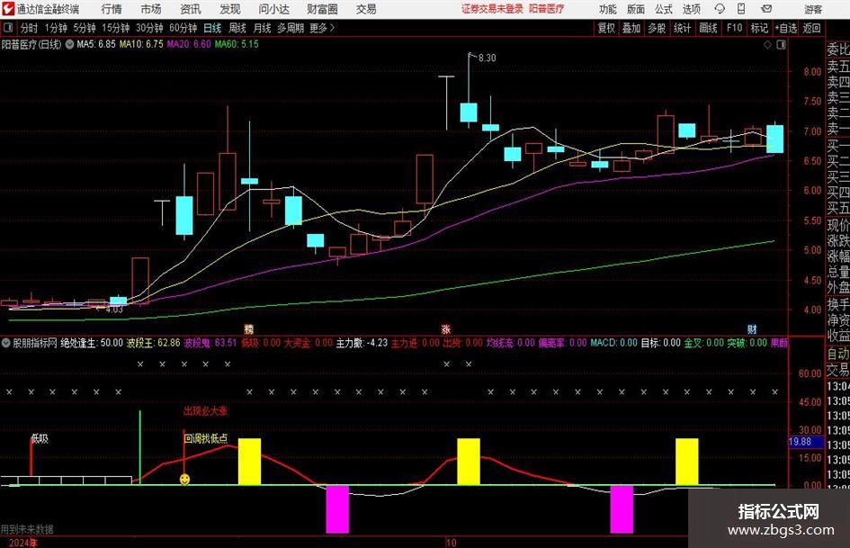Click the 复权 toolbar button
Screen dimensions: 850x548
point(606,28)
